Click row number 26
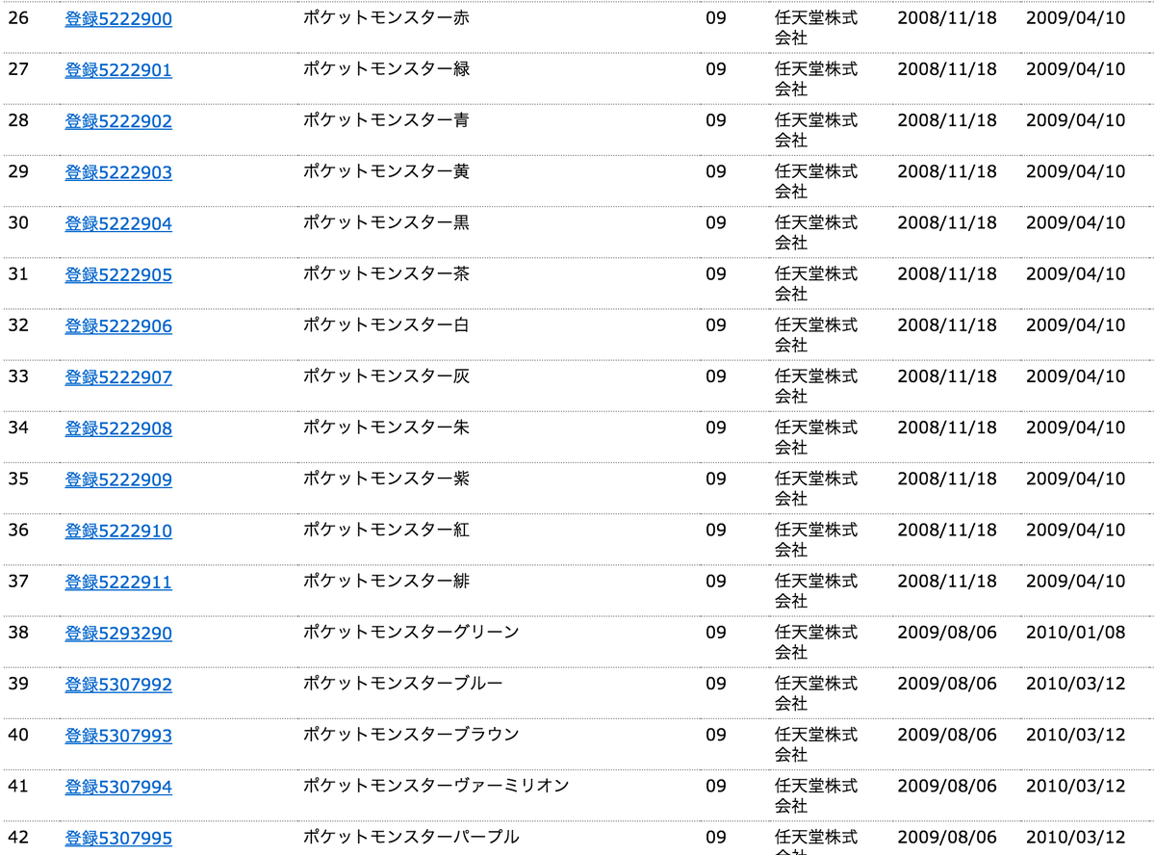Image resolution: width=1155 pixels, height=855 pixels. (x=18, y=18)
